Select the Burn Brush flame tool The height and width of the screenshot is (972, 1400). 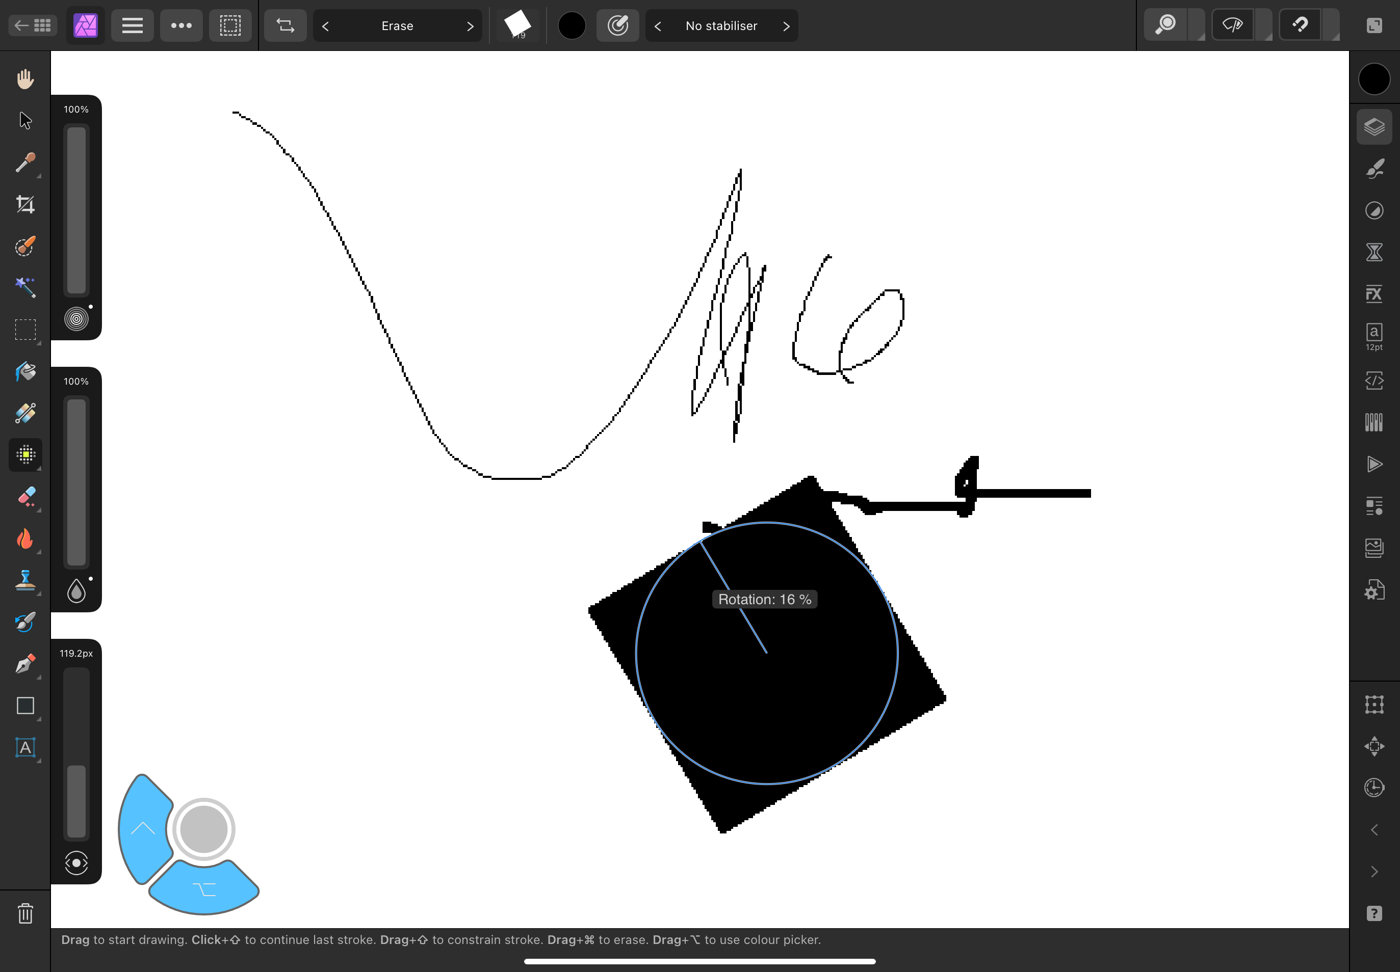tap(25, 538)
